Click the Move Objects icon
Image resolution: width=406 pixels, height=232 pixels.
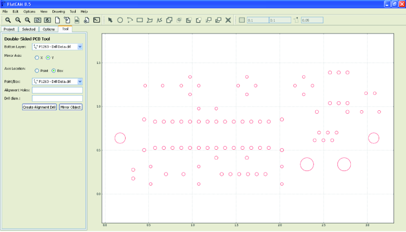(208, 20)
